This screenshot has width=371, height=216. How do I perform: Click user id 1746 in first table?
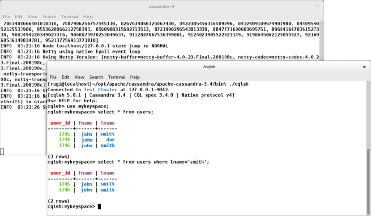coord(64,145)
